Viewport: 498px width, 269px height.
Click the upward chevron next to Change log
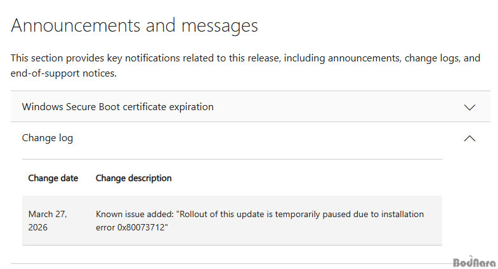pyautogui.click(x=469, y=138)
